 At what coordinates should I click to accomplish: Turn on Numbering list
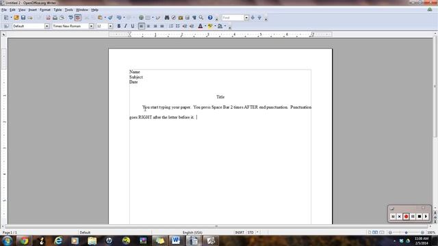tap(171, 26)
